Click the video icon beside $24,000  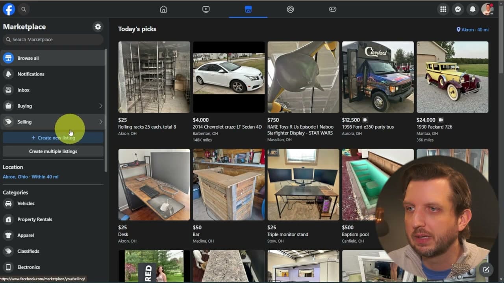(441, 120)
